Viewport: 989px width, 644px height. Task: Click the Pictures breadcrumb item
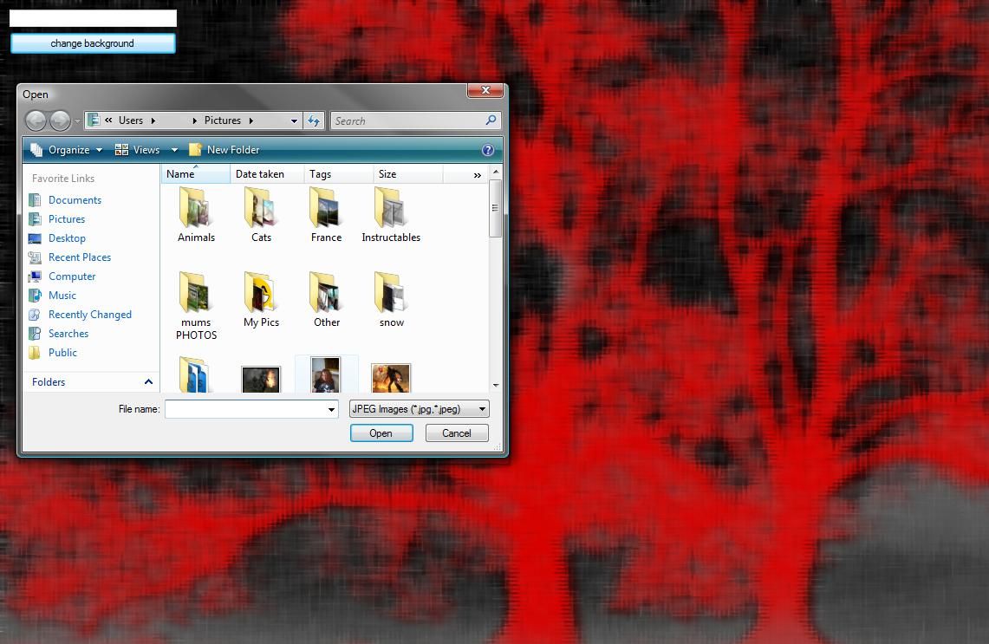click(x=222, y=120)
